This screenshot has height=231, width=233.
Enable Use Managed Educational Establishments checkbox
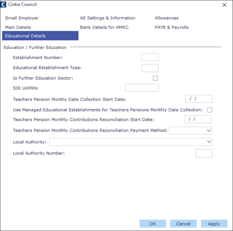pos(210,110)
